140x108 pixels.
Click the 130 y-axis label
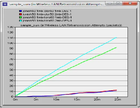[x=10, y=27]
